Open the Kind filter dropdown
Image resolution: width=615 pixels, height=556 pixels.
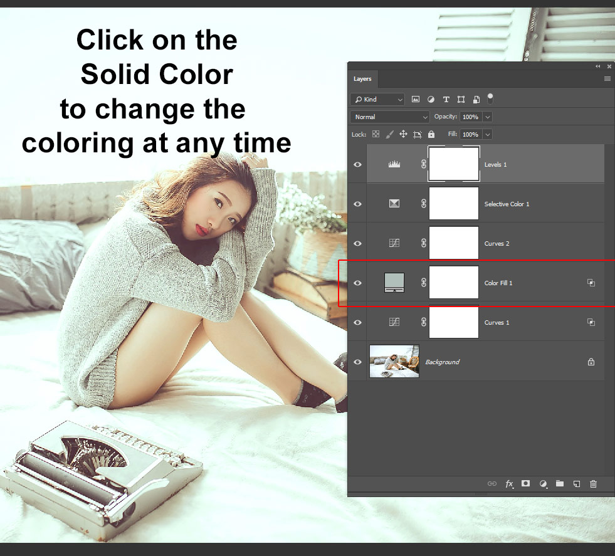[378, 100]
